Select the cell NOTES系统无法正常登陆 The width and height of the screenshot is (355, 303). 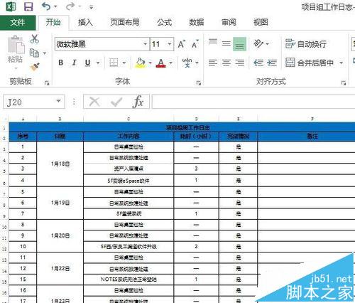point(129,280)
